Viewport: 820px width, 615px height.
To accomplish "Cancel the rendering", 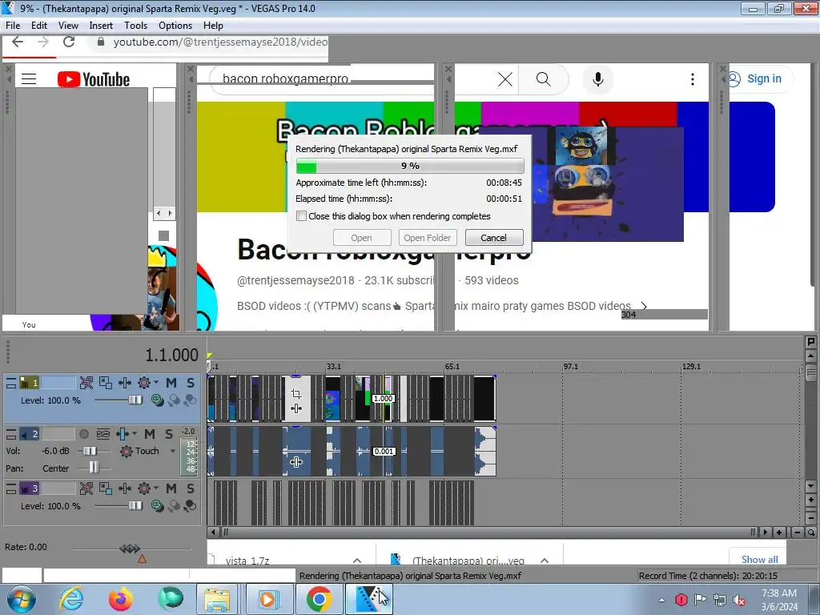I will pos(493,237).
